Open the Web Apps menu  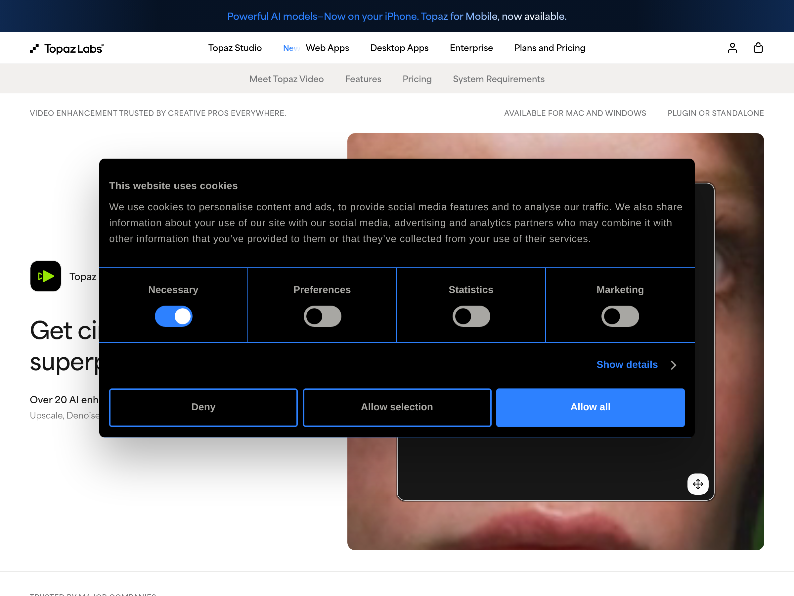pos(327,48)
